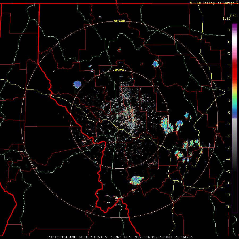
Task: Click the DZD legend title
Action: [x=233, y=16]
